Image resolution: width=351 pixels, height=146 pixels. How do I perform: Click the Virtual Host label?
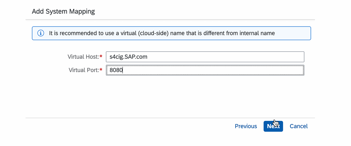click(x=83, y=57)
